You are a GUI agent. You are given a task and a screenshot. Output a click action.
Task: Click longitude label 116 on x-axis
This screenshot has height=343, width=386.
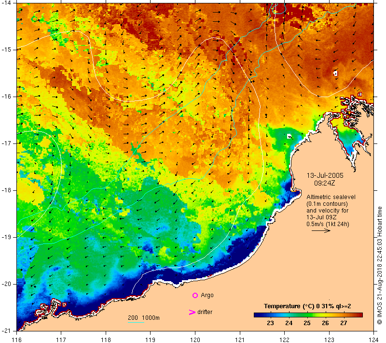[x=16, y=340]
